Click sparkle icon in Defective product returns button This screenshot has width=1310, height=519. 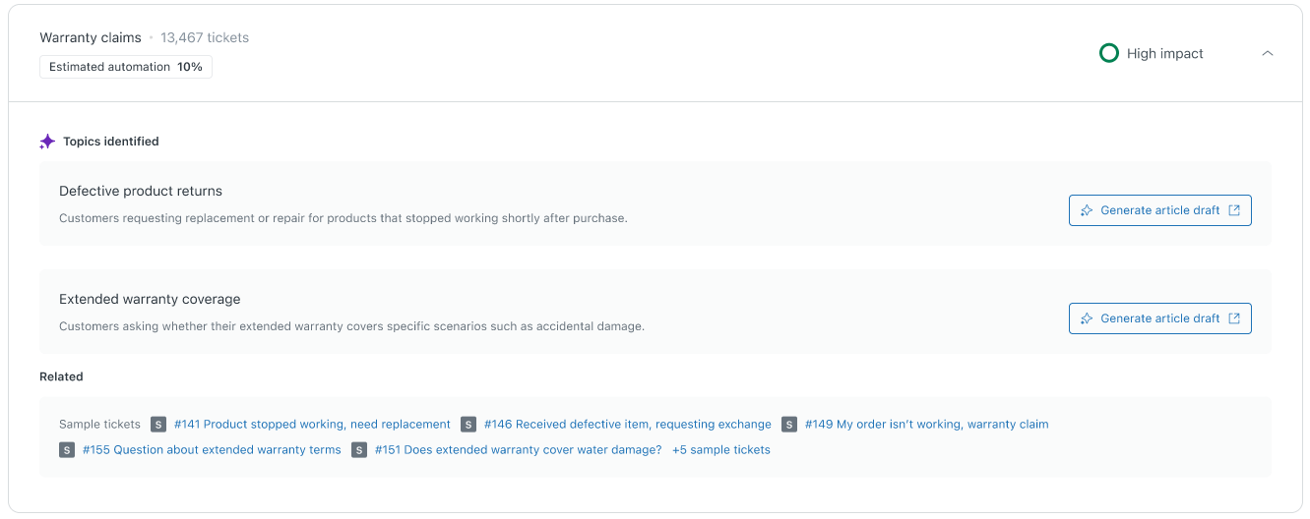pyautogui.click(x=1087, y=210)
